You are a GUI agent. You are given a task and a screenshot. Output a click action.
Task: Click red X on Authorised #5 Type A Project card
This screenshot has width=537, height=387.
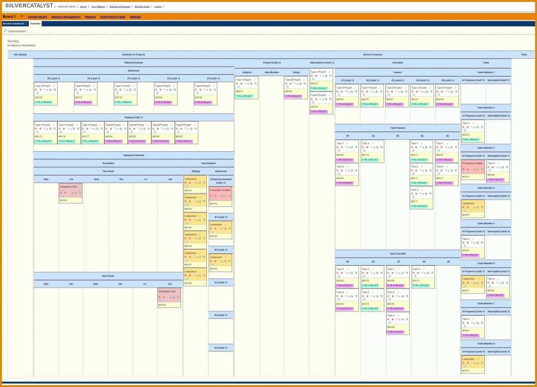(x=36, y=90)
